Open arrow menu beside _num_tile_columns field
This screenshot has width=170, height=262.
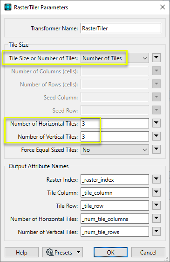click(x=156, y=219)
